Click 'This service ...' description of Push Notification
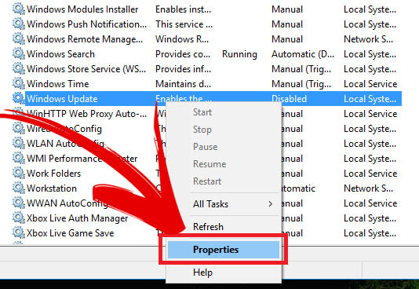The height and width of the screenshot is (289, 419). tap(184, 24)
